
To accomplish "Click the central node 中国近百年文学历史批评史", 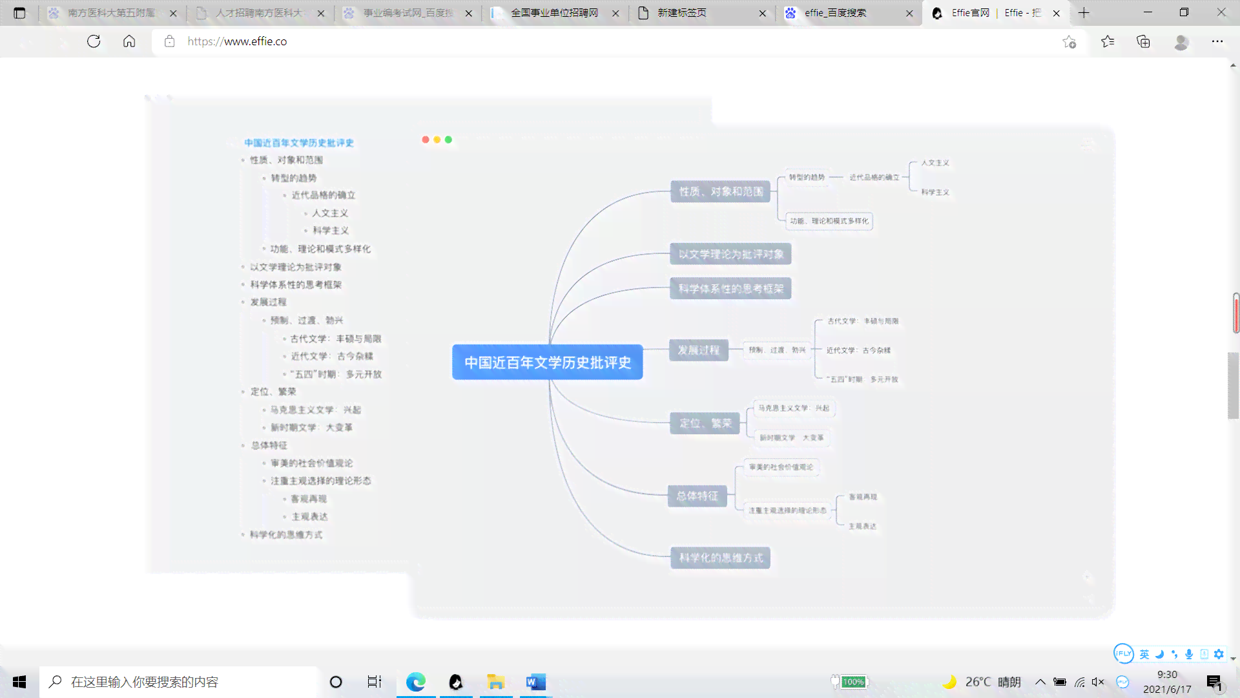I will pyautogui.click(x=548, y=362).
